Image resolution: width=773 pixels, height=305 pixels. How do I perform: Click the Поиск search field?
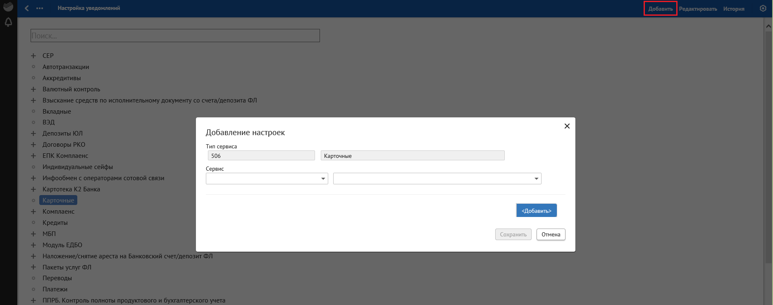pyautogui.click(x=175, y=36)
